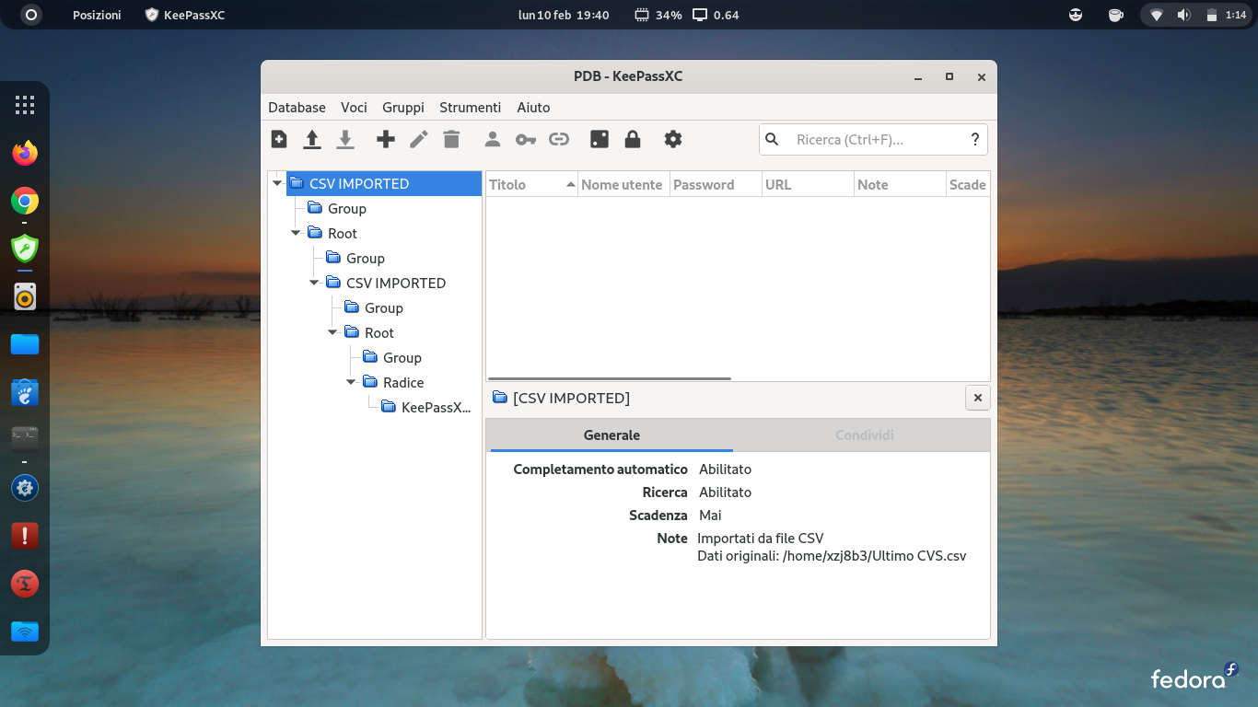Click inside the Ricerca search field
Viewport: 1258px width, 707px height.
tap(866, 139)
